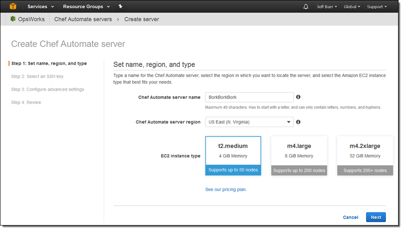Choose the m4.large instance type
The height and width of the screenshot is (230, 403).
point(299,156)
